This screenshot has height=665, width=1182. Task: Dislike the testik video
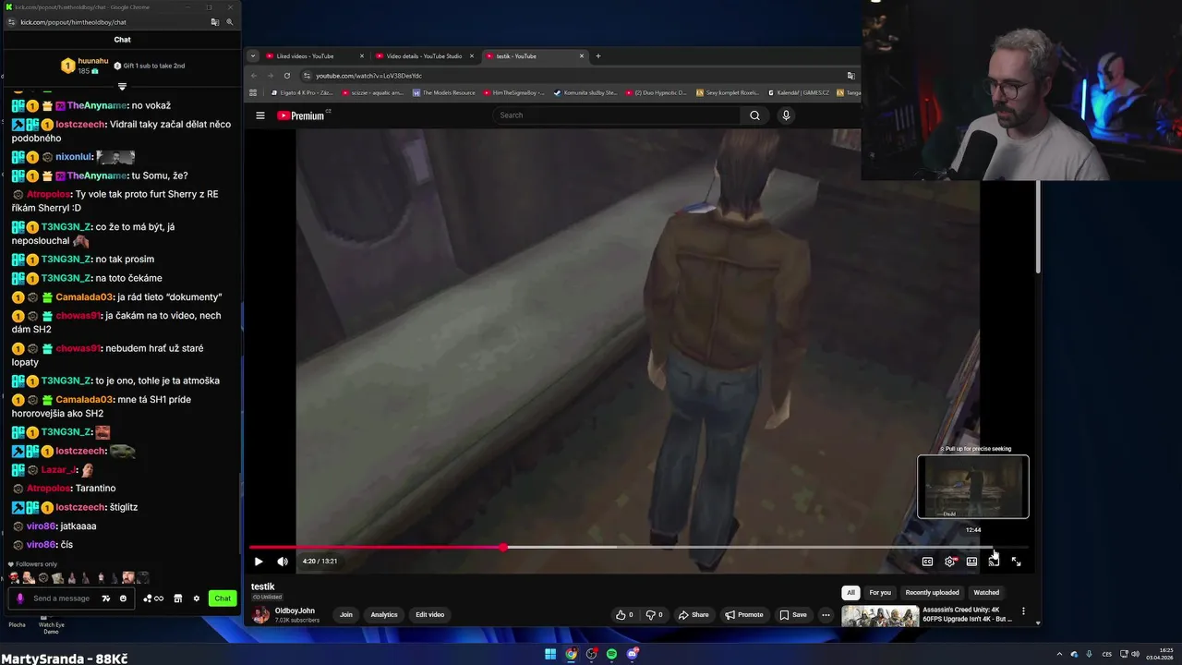coord(654,614)
